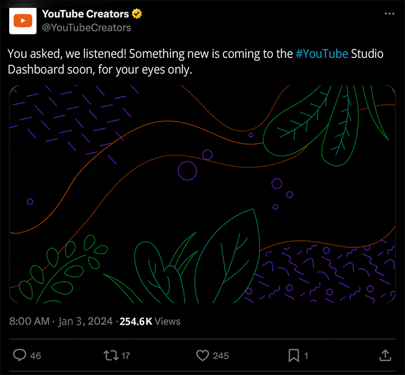Click the 8:00 AM timestamp
Viewport: 405px width, 375px height.
tap(29, 321)
